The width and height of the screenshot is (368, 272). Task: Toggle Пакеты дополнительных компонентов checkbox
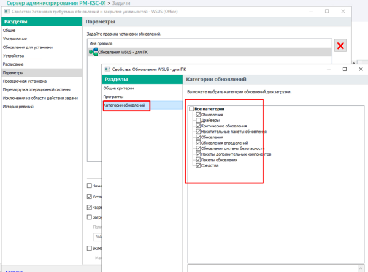tap(198, 154)
